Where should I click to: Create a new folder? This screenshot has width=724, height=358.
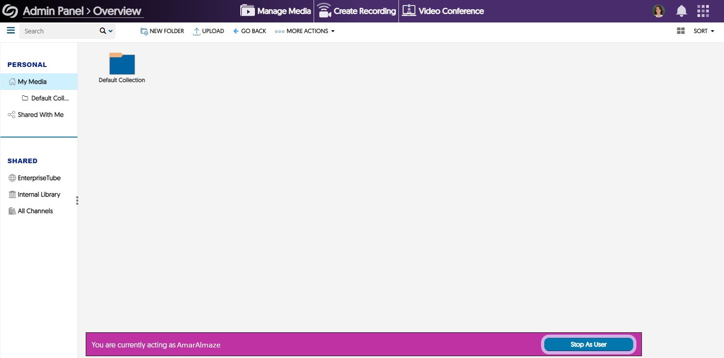click(162, 31)
